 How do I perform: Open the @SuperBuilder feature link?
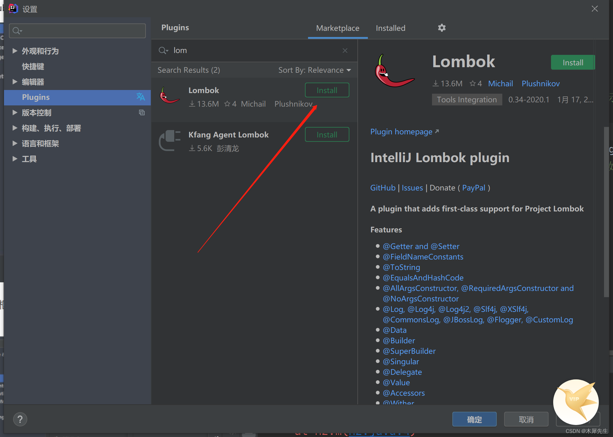pyautogui.click(x=409, y=351)
